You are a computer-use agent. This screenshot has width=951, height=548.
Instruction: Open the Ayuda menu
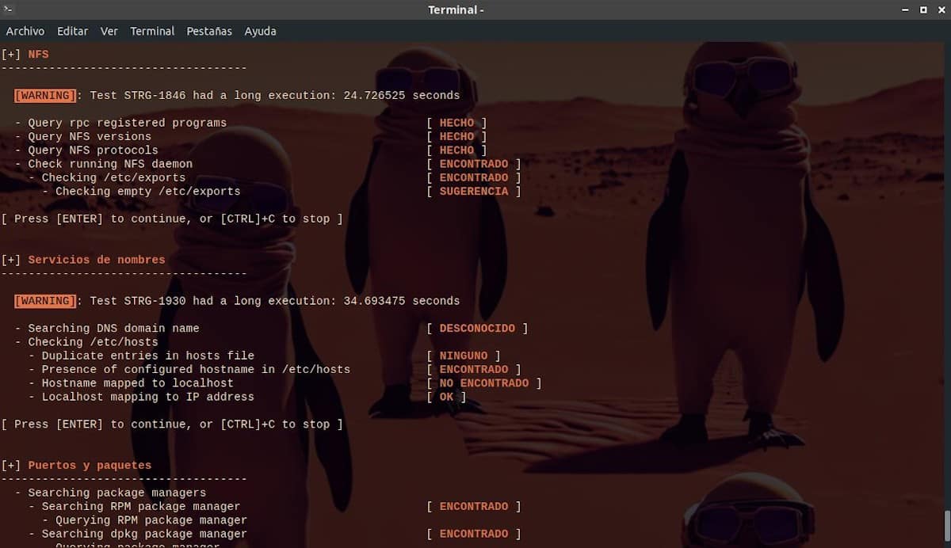pyautogui.click(x=260, y=31)
